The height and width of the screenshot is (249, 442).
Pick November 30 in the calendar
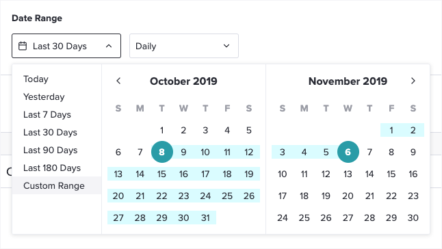pyautogui.click(x=413, y=218)
